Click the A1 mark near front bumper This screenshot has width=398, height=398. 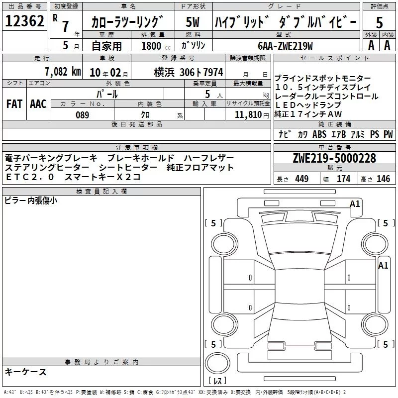355,203
